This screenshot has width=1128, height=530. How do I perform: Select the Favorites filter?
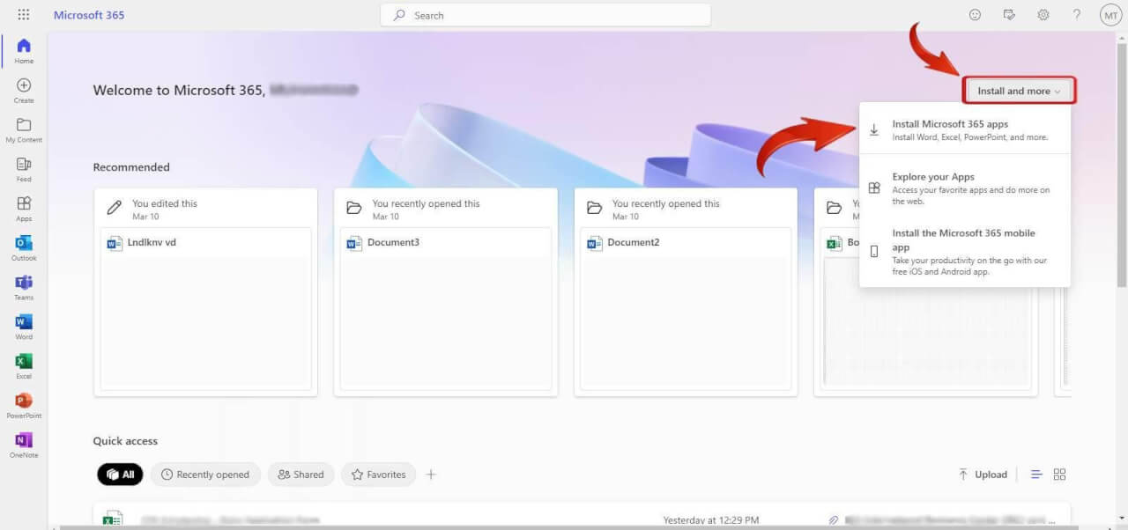(378, 475)
